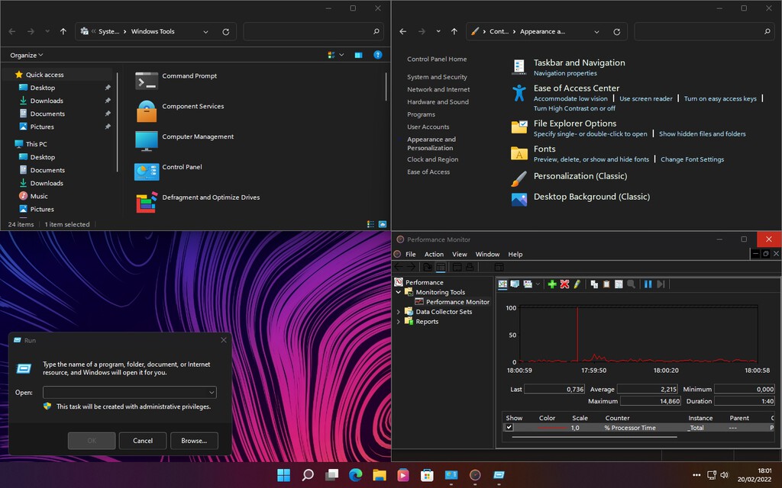Click the Copy Properties toolbar icon
The height and width of the screenshot is (488, 782).
coord(594,284)
